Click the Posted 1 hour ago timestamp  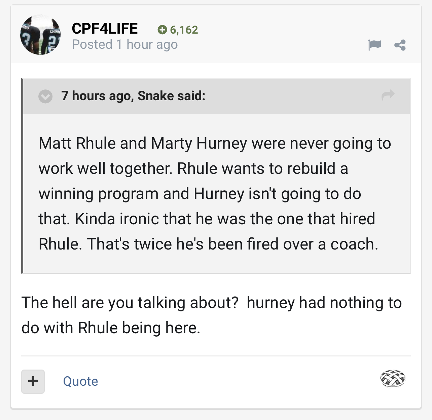pos(125,44)
